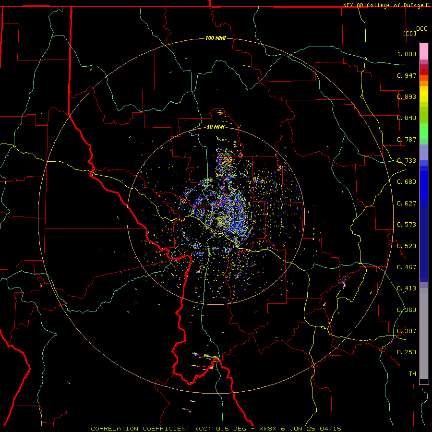The image size is (432, 432).
Task: Select the 1.000 legend value
Action: [407, 54]
